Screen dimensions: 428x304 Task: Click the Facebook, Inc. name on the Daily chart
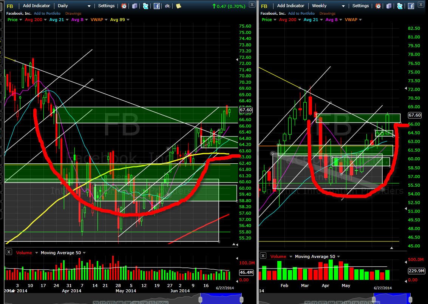tap(19, 13)
